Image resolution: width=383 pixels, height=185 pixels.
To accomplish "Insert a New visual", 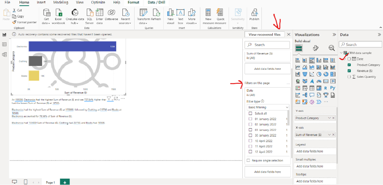I will coord(170,16).
